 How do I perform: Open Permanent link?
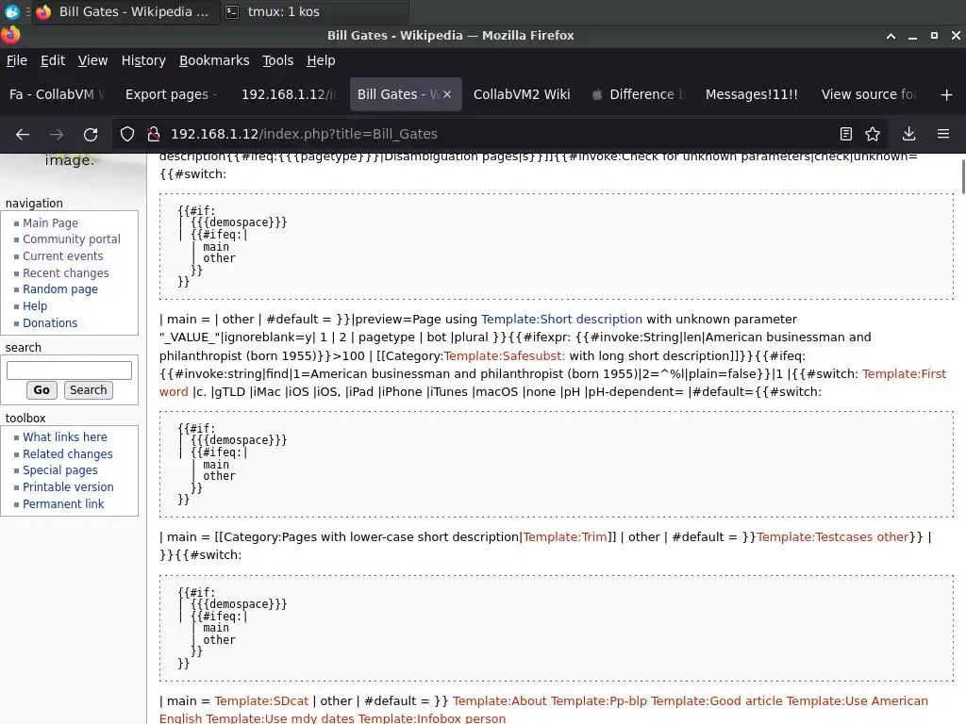coord(63,503)
